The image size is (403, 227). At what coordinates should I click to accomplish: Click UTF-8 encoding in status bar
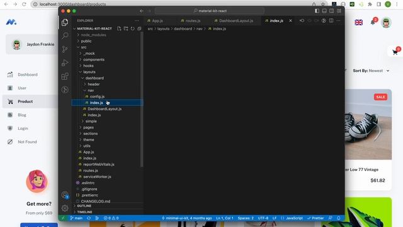263,218
